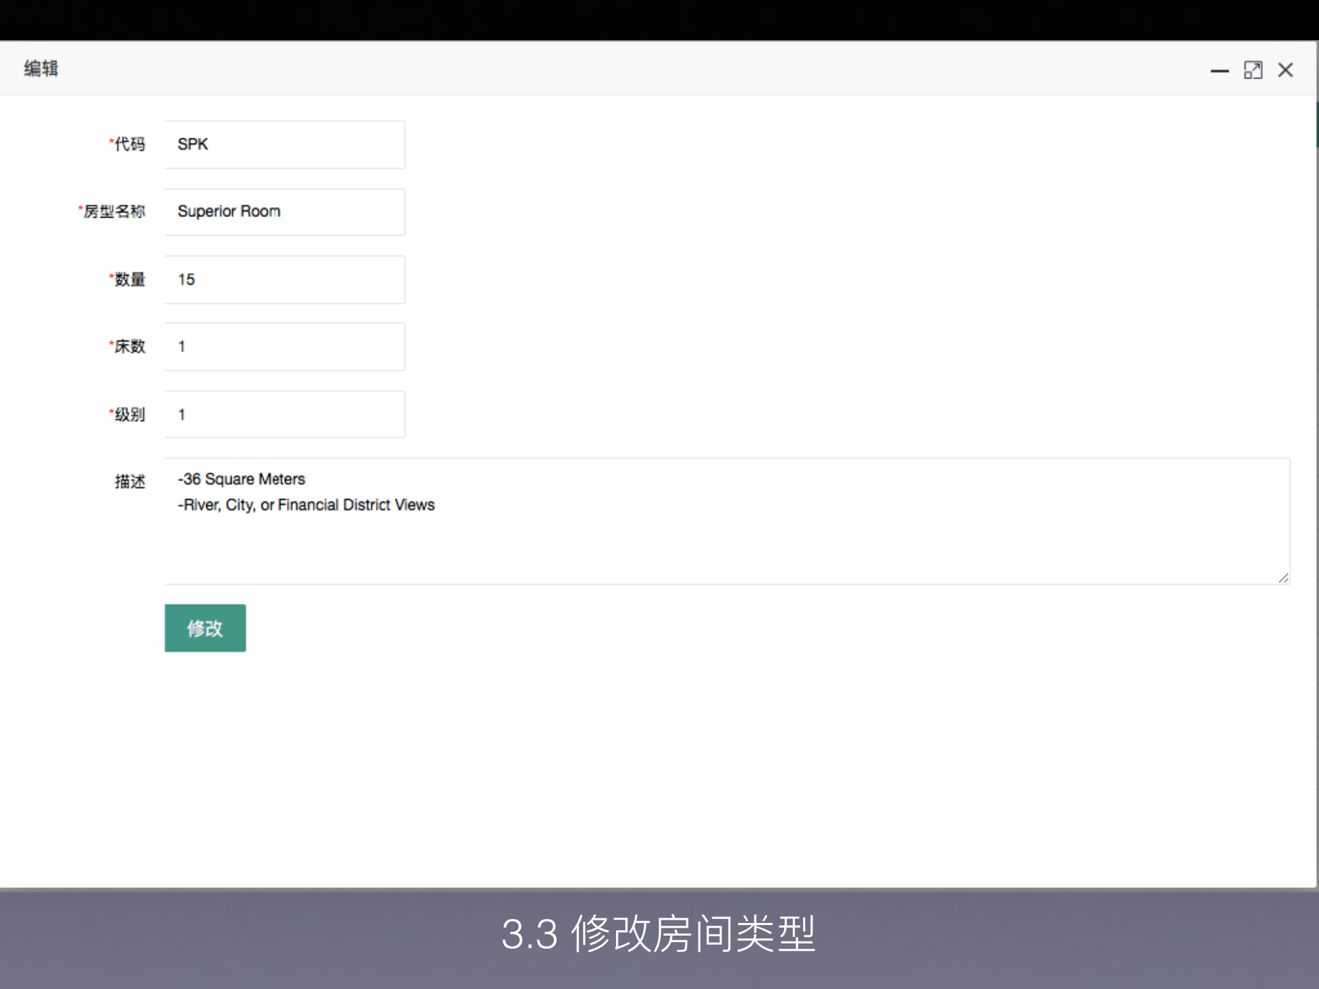Click the 3.3 修改房间类型 caption text
This screenshot has width=1319, height=989.
point(658,934)
